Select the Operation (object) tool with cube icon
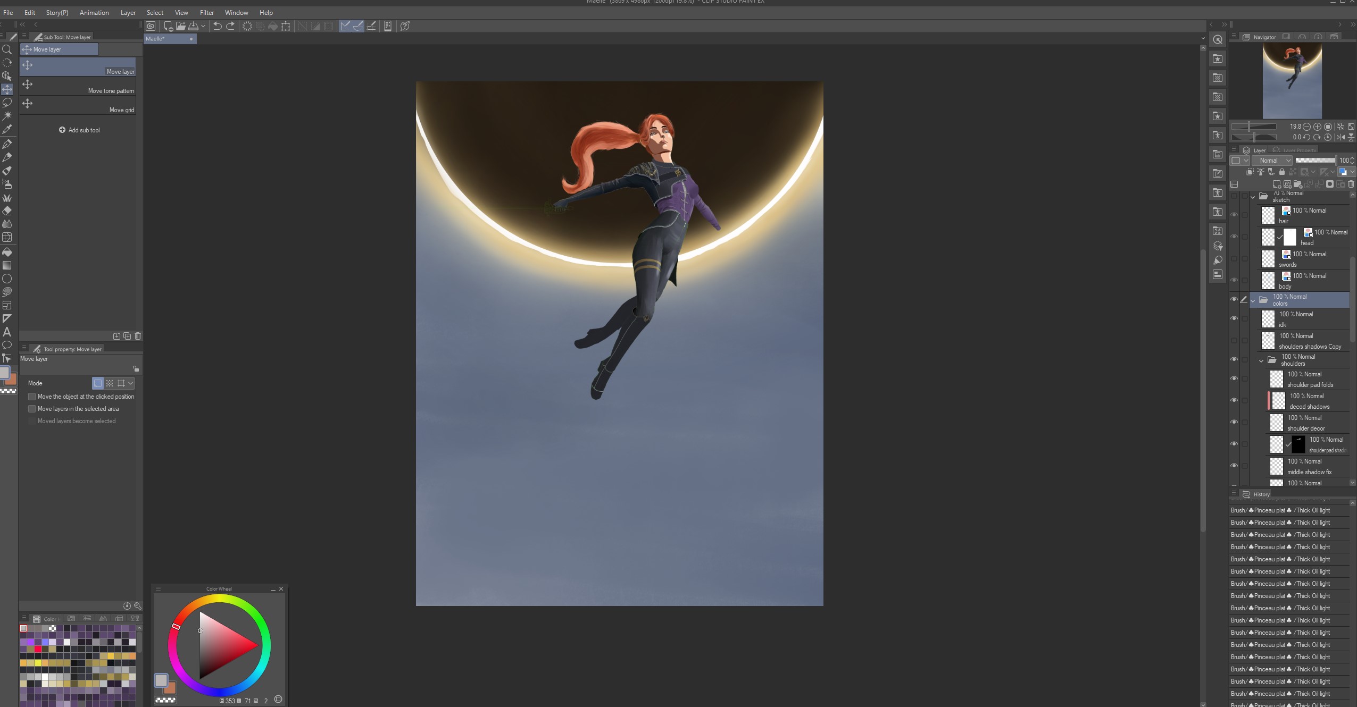1357x707 pixels. pyautogui.click(x=7, y=76)
